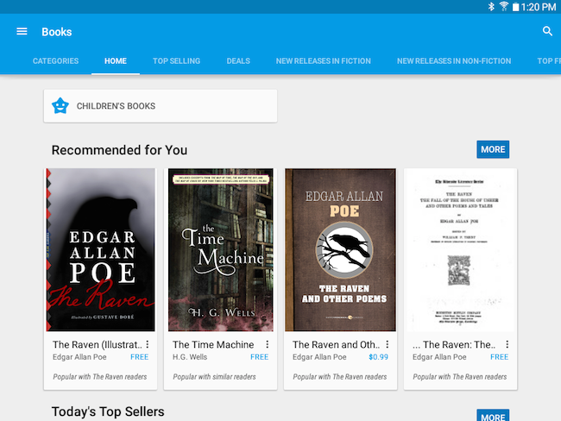Check the Wi-Fi status icon
The image size is (561, 421).
pyautogui.click(x=504, y=6)
